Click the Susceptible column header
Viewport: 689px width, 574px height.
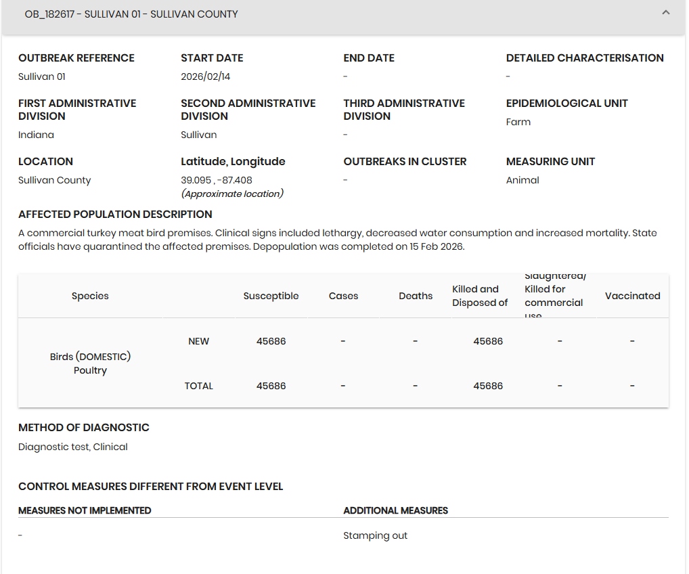[x=271, y=296]
